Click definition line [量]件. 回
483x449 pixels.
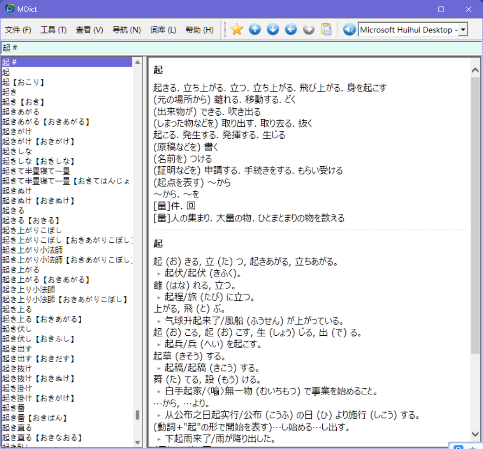(174, 206)
